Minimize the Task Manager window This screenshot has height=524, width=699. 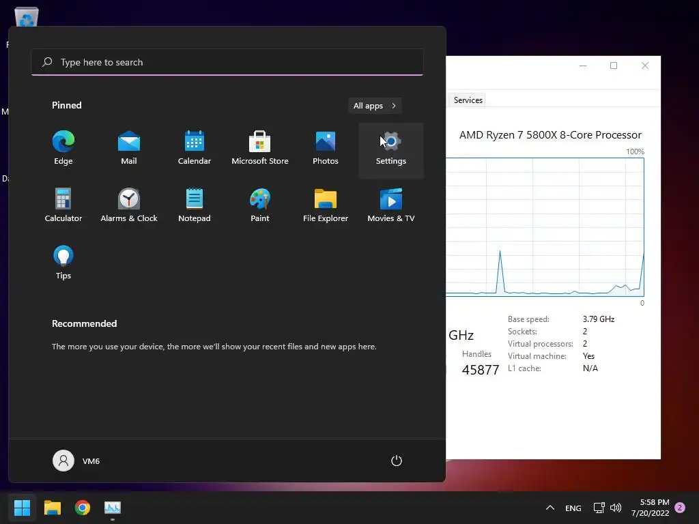click(x=583, y=65)
